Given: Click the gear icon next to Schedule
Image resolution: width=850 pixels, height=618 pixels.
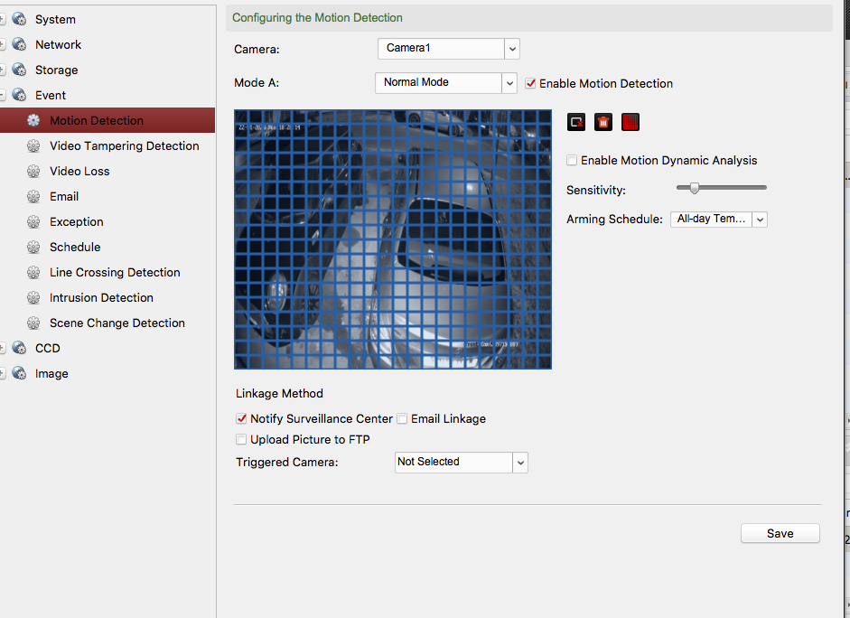Looking at the screenshot, I should [x=33, y=247].
